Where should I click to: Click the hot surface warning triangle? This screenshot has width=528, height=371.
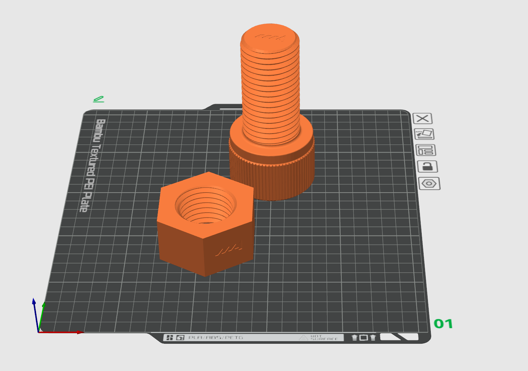[x=303, y=338]
